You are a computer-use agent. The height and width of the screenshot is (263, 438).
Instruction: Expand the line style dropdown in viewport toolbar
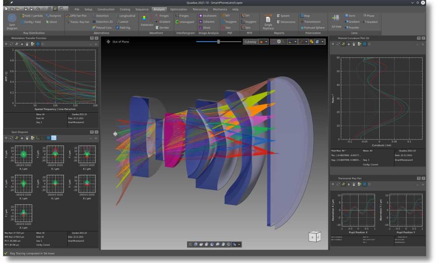pos(306,42)
